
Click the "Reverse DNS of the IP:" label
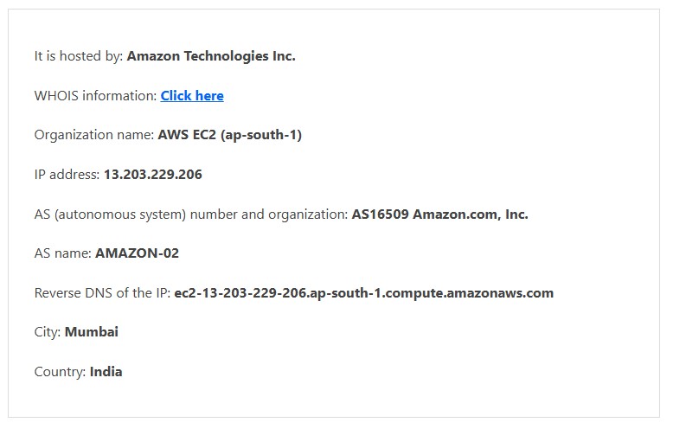(x=102, y=293)
